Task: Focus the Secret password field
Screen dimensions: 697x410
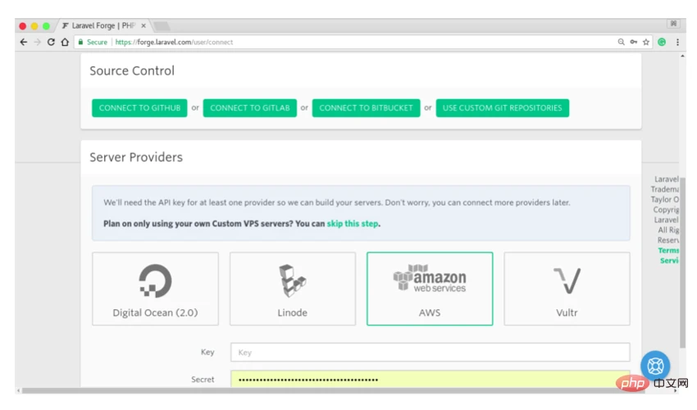Action: pos(430,379)
